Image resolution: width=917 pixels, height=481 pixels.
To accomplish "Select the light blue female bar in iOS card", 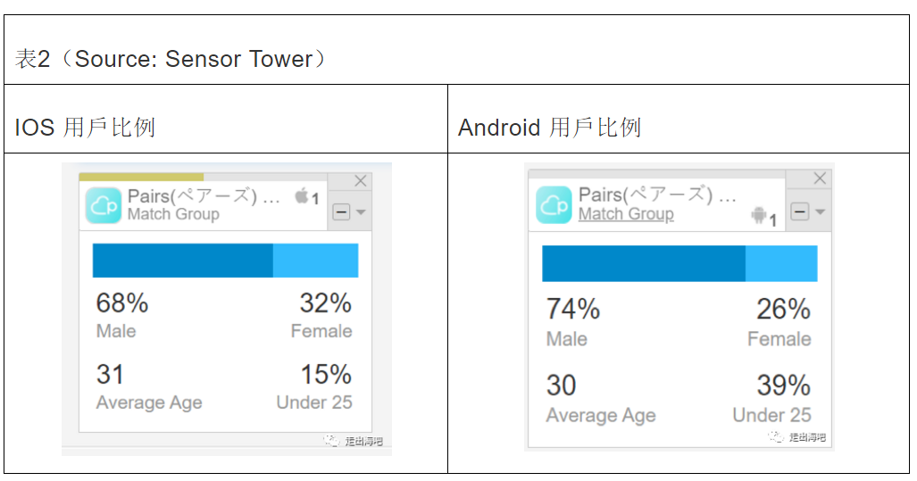I will click(x=315, y=261).
